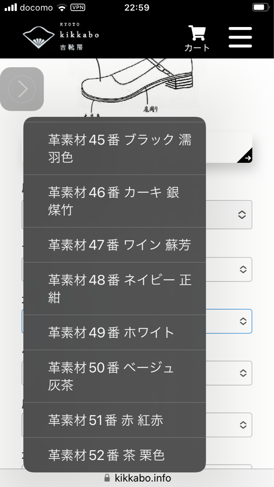Open the blue-highlighted select dropdown

[228, 321]
